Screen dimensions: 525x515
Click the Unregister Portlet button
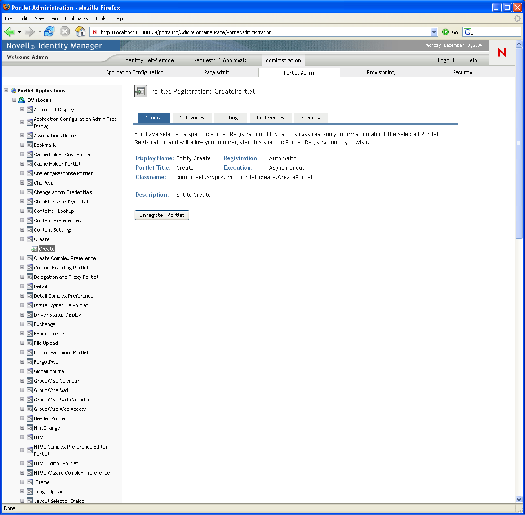click(x=162, y=215)
